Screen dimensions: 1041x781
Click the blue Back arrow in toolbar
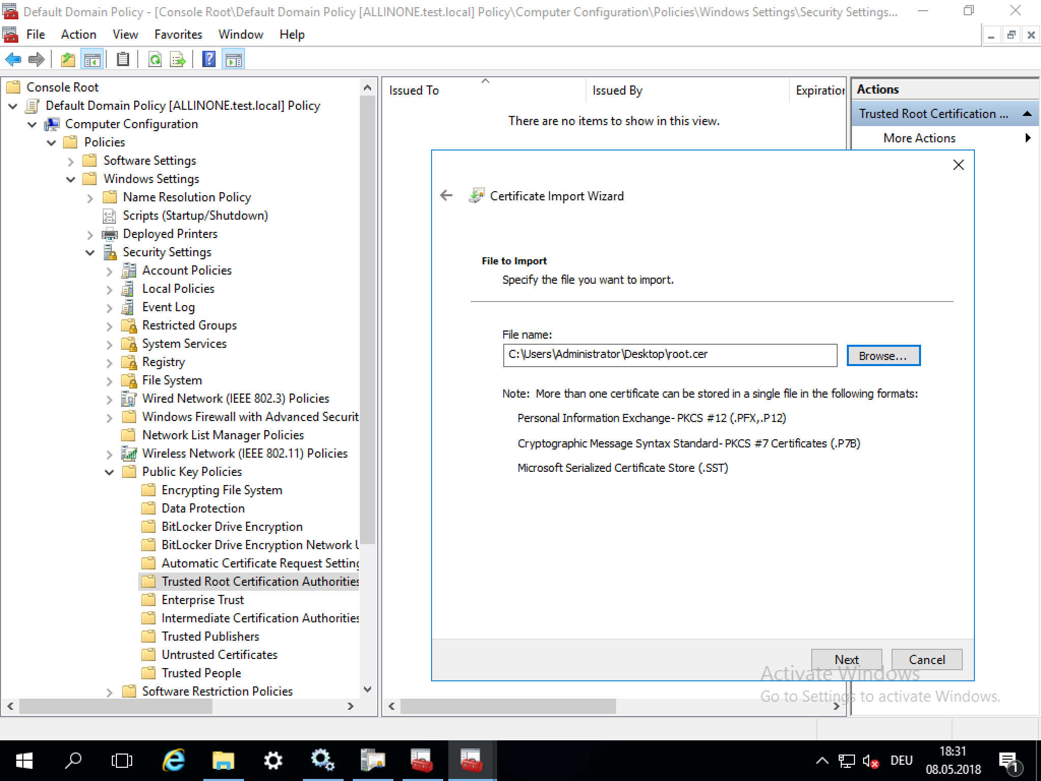[13, 60]
